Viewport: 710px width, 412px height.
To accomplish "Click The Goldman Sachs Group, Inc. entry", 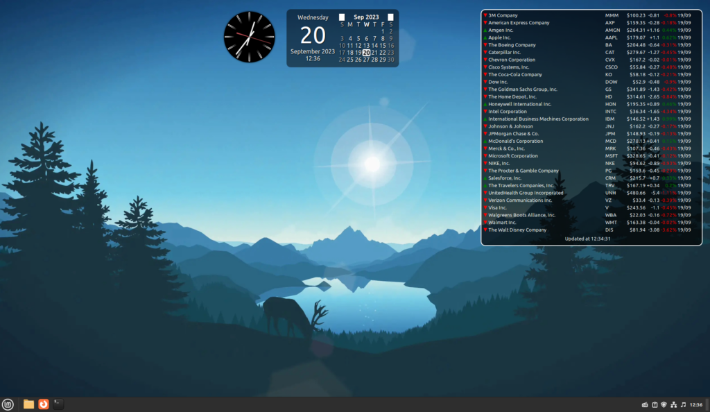I will [523, 89].
